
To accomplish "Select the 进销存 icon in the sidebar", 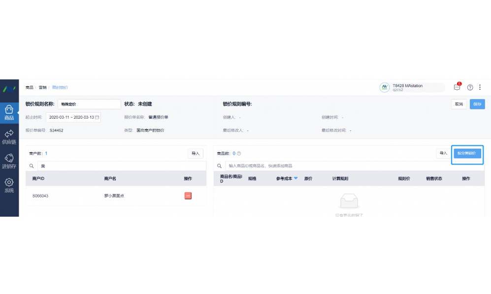I will click(9, 159).
